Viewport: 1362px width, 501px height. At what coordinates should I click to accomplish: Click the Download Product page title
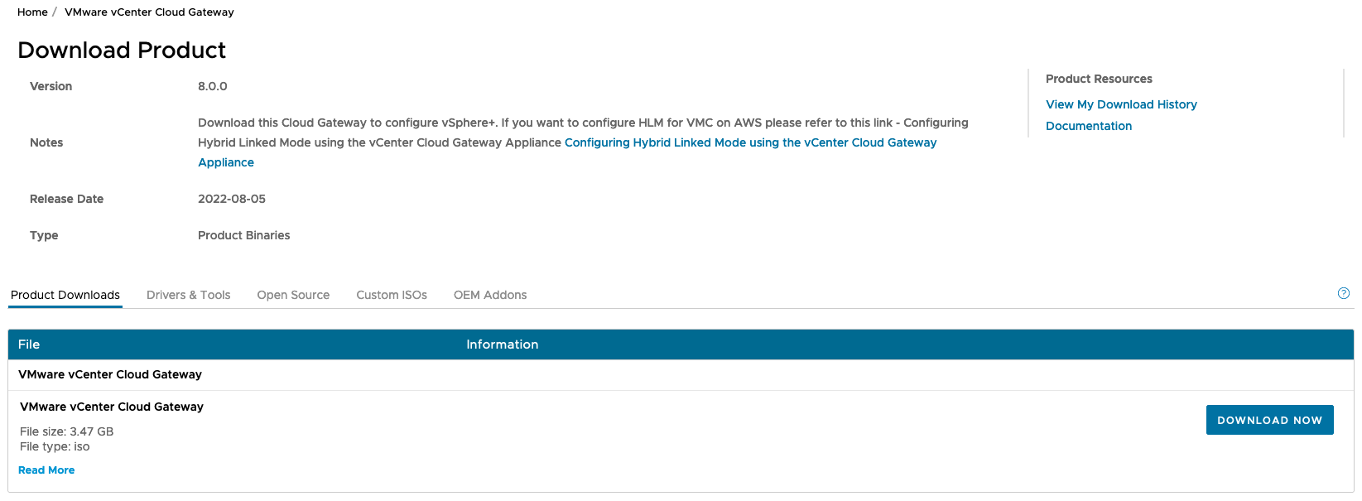pyautogui.click(x=122, y=51)
